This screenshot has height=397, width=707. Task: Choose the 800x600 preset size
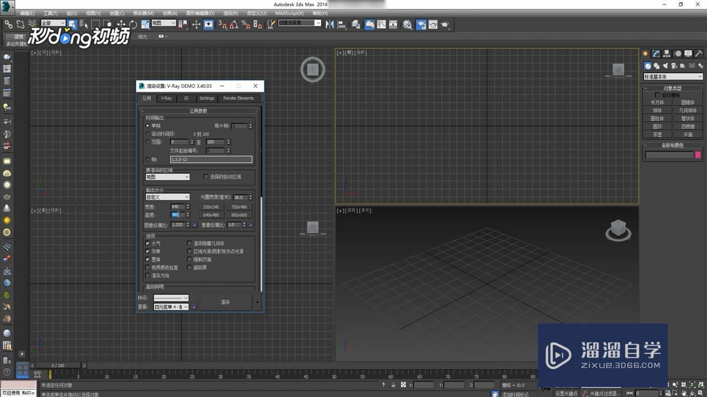pyautogui.click(x=239, y=215)
